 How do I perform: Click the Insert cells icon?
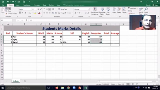click(114, 9)
